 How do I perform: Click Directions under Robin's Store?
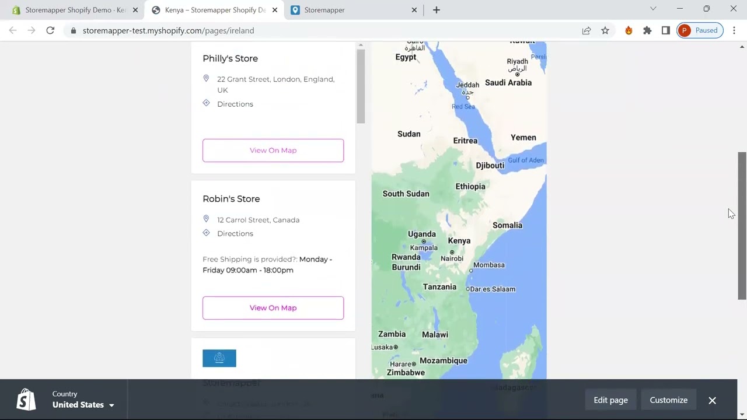click(x=235, y=233)
